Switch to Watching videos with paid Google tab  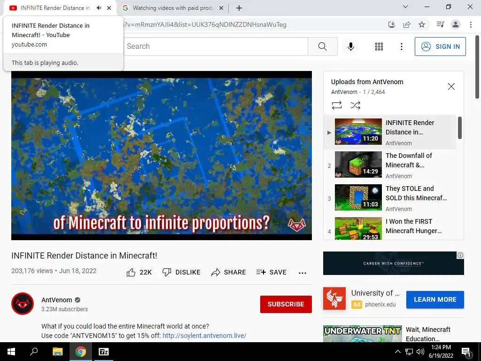point(173,8)
